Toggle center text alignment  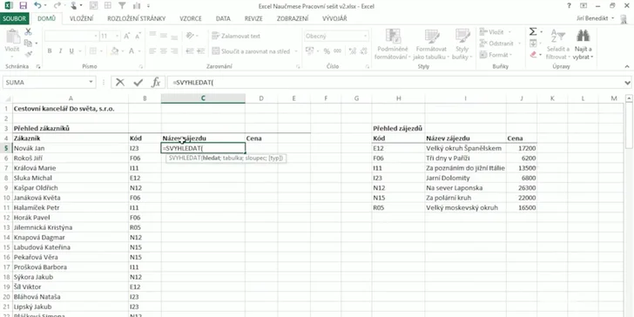[164, 51]
